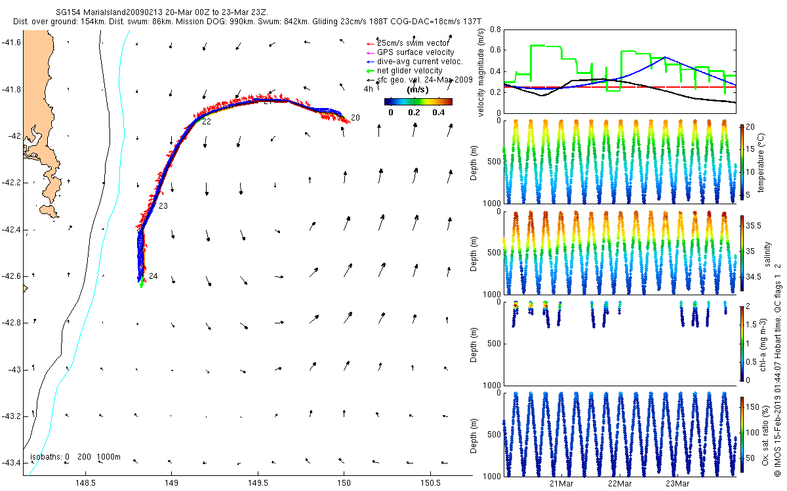This screenshot has width=787, height=491.
Task: Click longitude tick label '148.5'
Action: pos(87,483)
